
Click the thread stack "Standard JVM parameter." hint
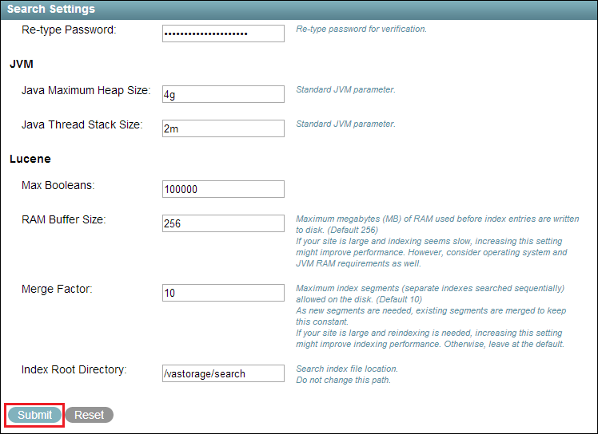click(345, 124)
